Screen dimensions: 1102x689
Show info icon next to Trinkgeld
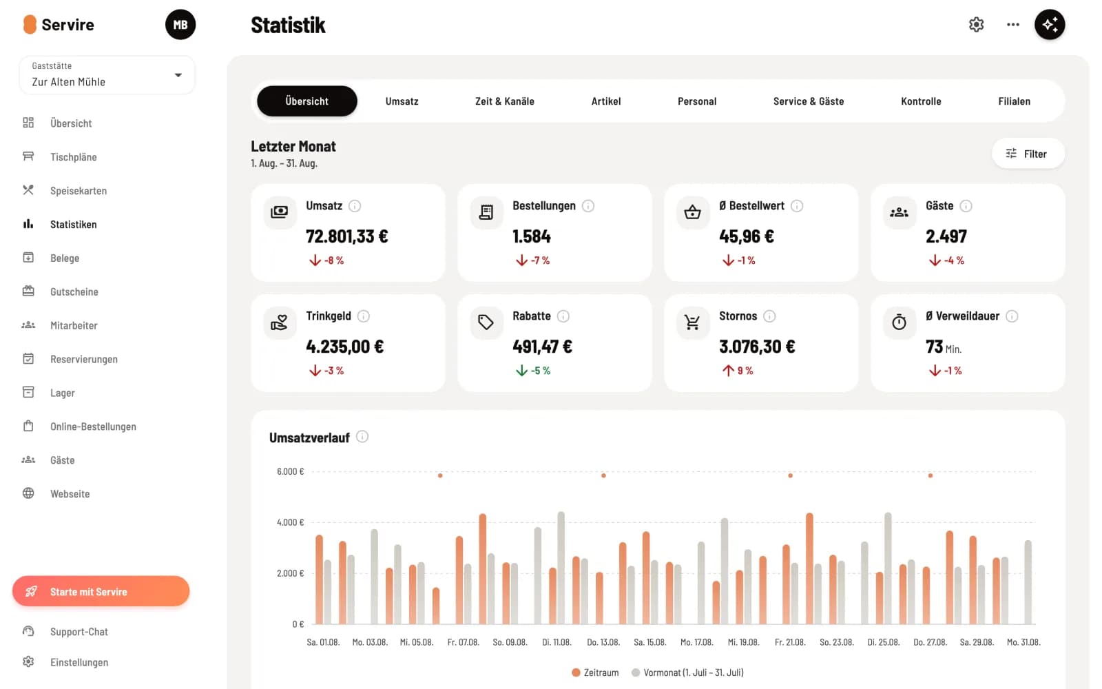pyautogui.click(x=364, y=316)
